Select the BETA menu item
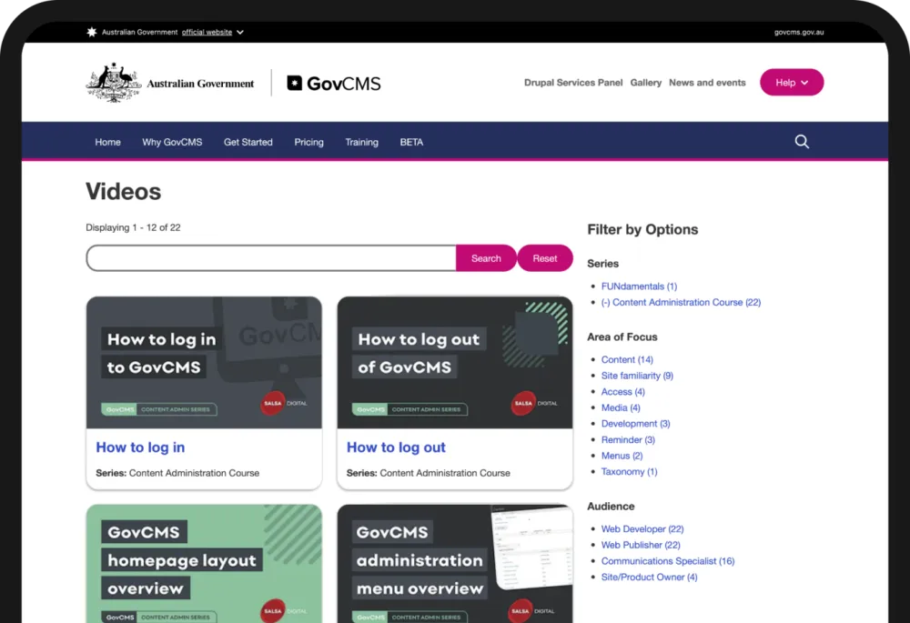This screenshot has width=910, height=623. coord(411,142)
